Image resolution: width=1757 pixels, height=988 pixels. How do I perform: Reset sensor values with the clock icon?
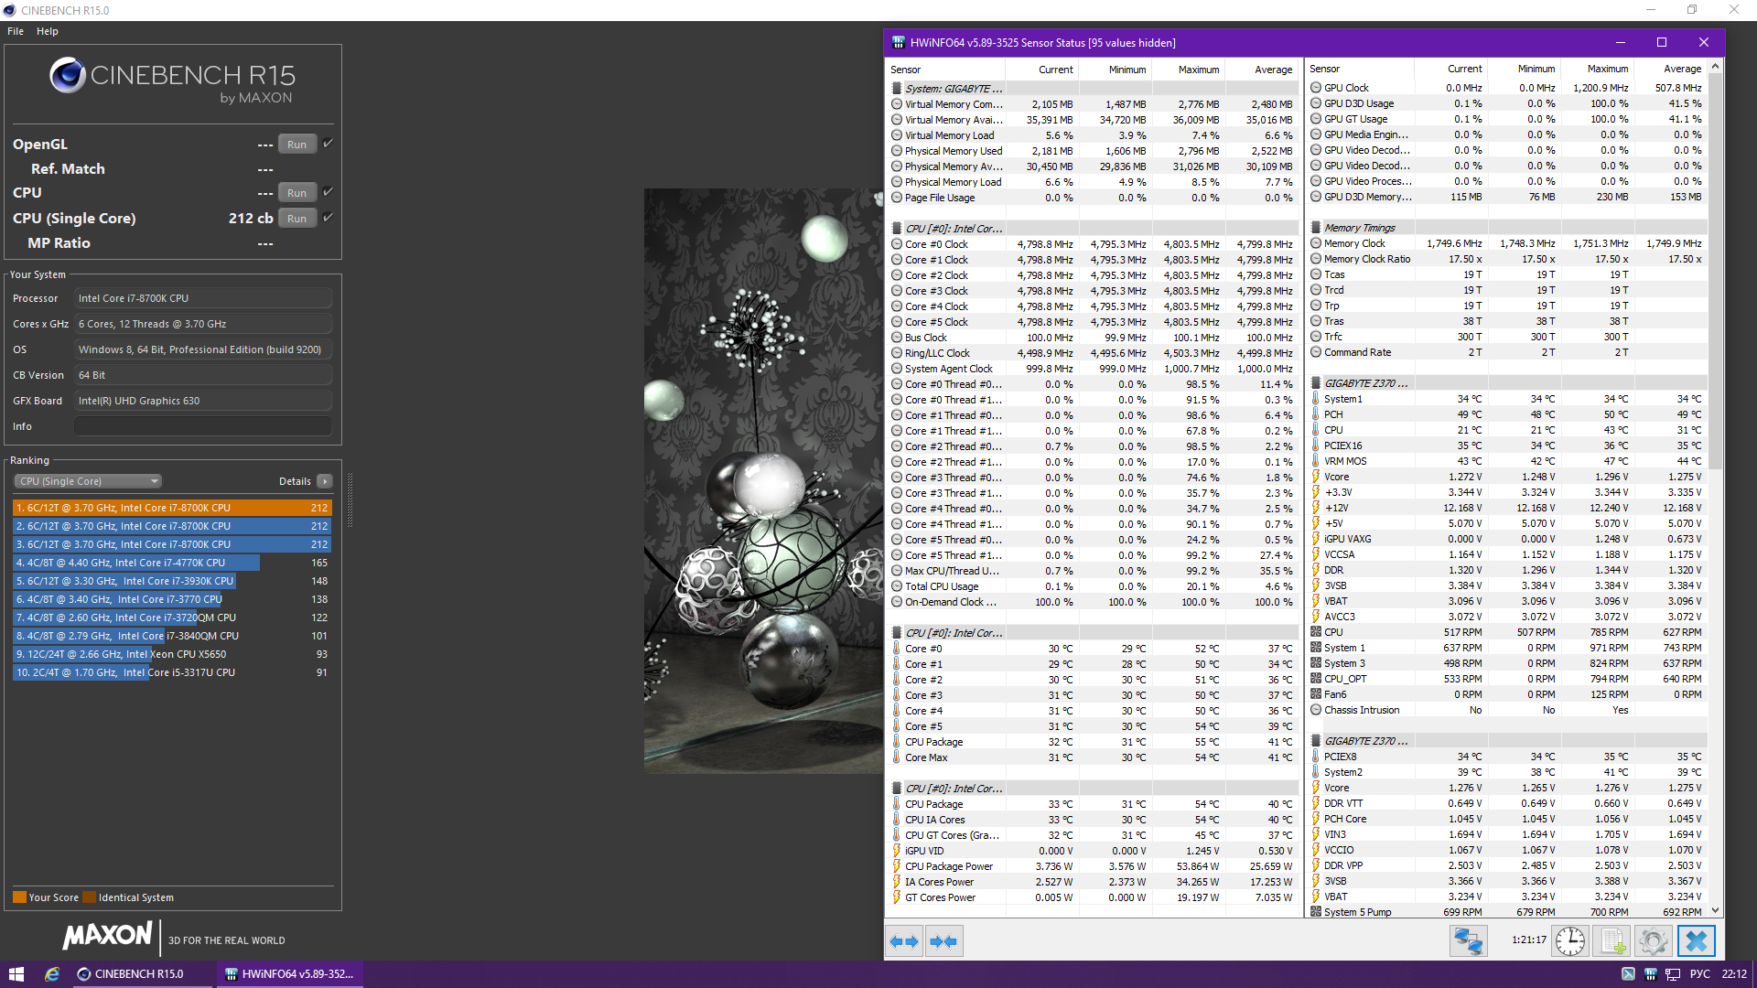[x=1570, y=941]
